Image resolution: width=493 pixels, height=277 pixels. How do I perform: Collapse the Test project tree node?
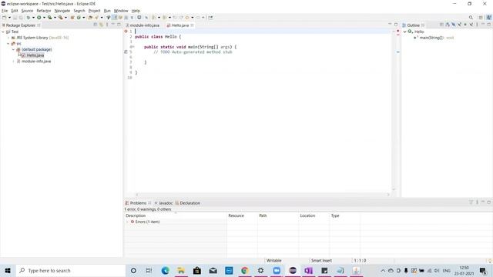[x=3, y=32]
